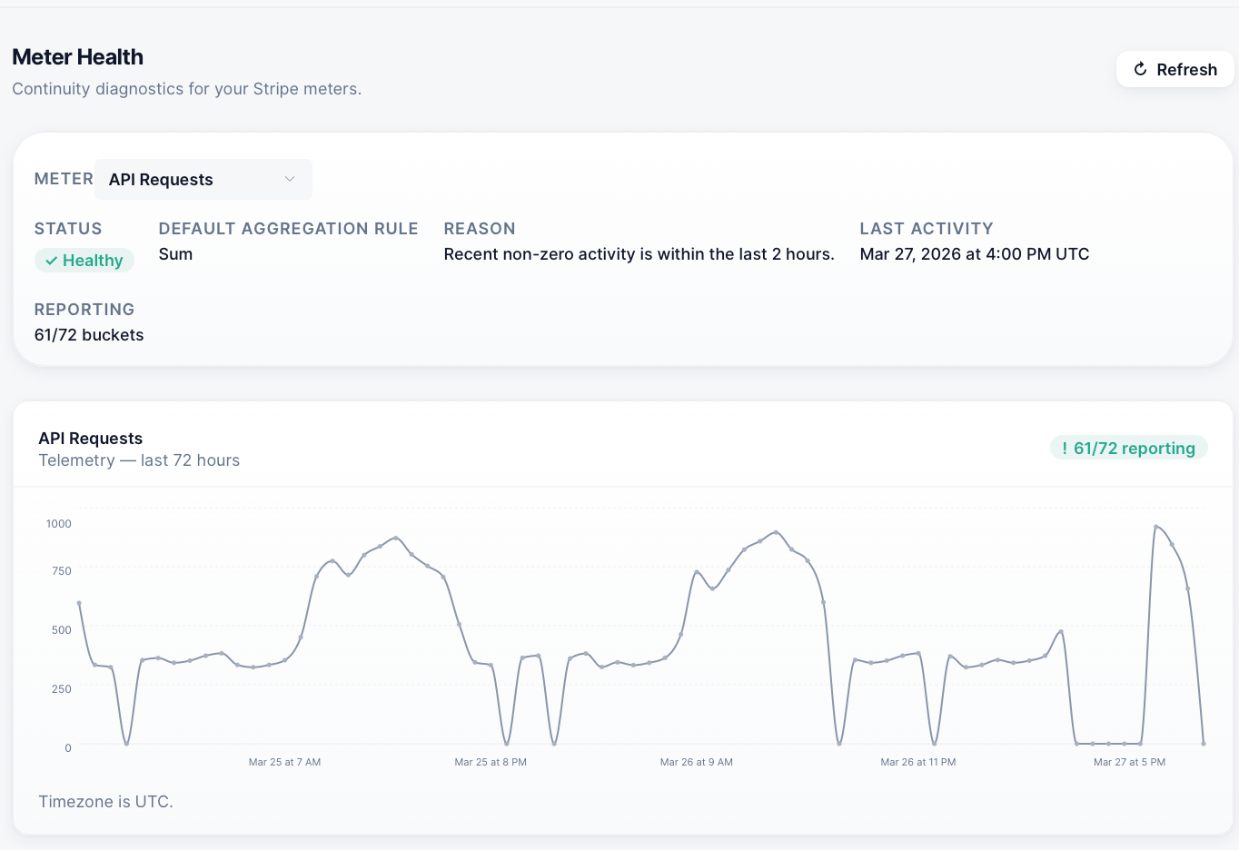Click 'Mar 26 at 11 PM' axis label
This screenshot has height=850, width=1239.
918,762
